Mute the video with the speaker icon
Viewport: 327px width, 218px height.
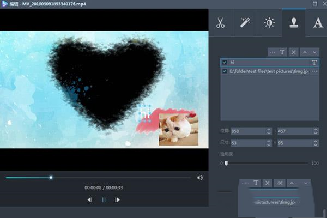[200, 178]
